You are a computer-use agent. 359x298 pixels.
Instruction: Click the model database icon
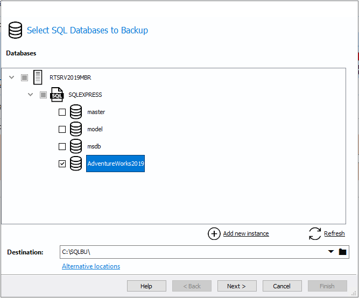point(76,129)
